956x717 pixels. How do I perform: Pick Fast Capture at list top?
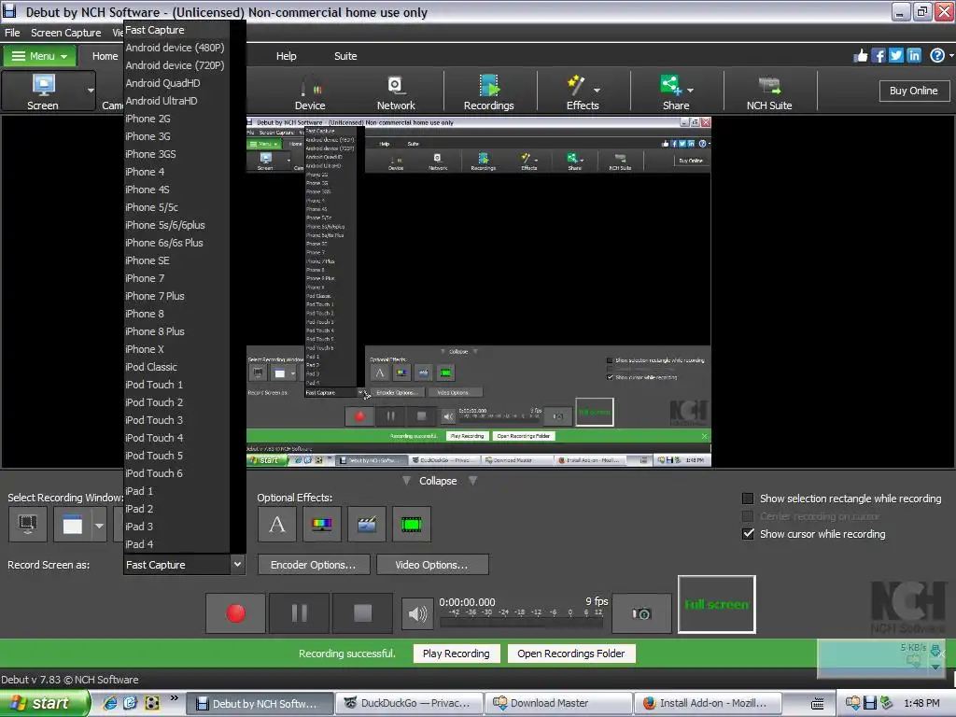[x=176, y=30]
